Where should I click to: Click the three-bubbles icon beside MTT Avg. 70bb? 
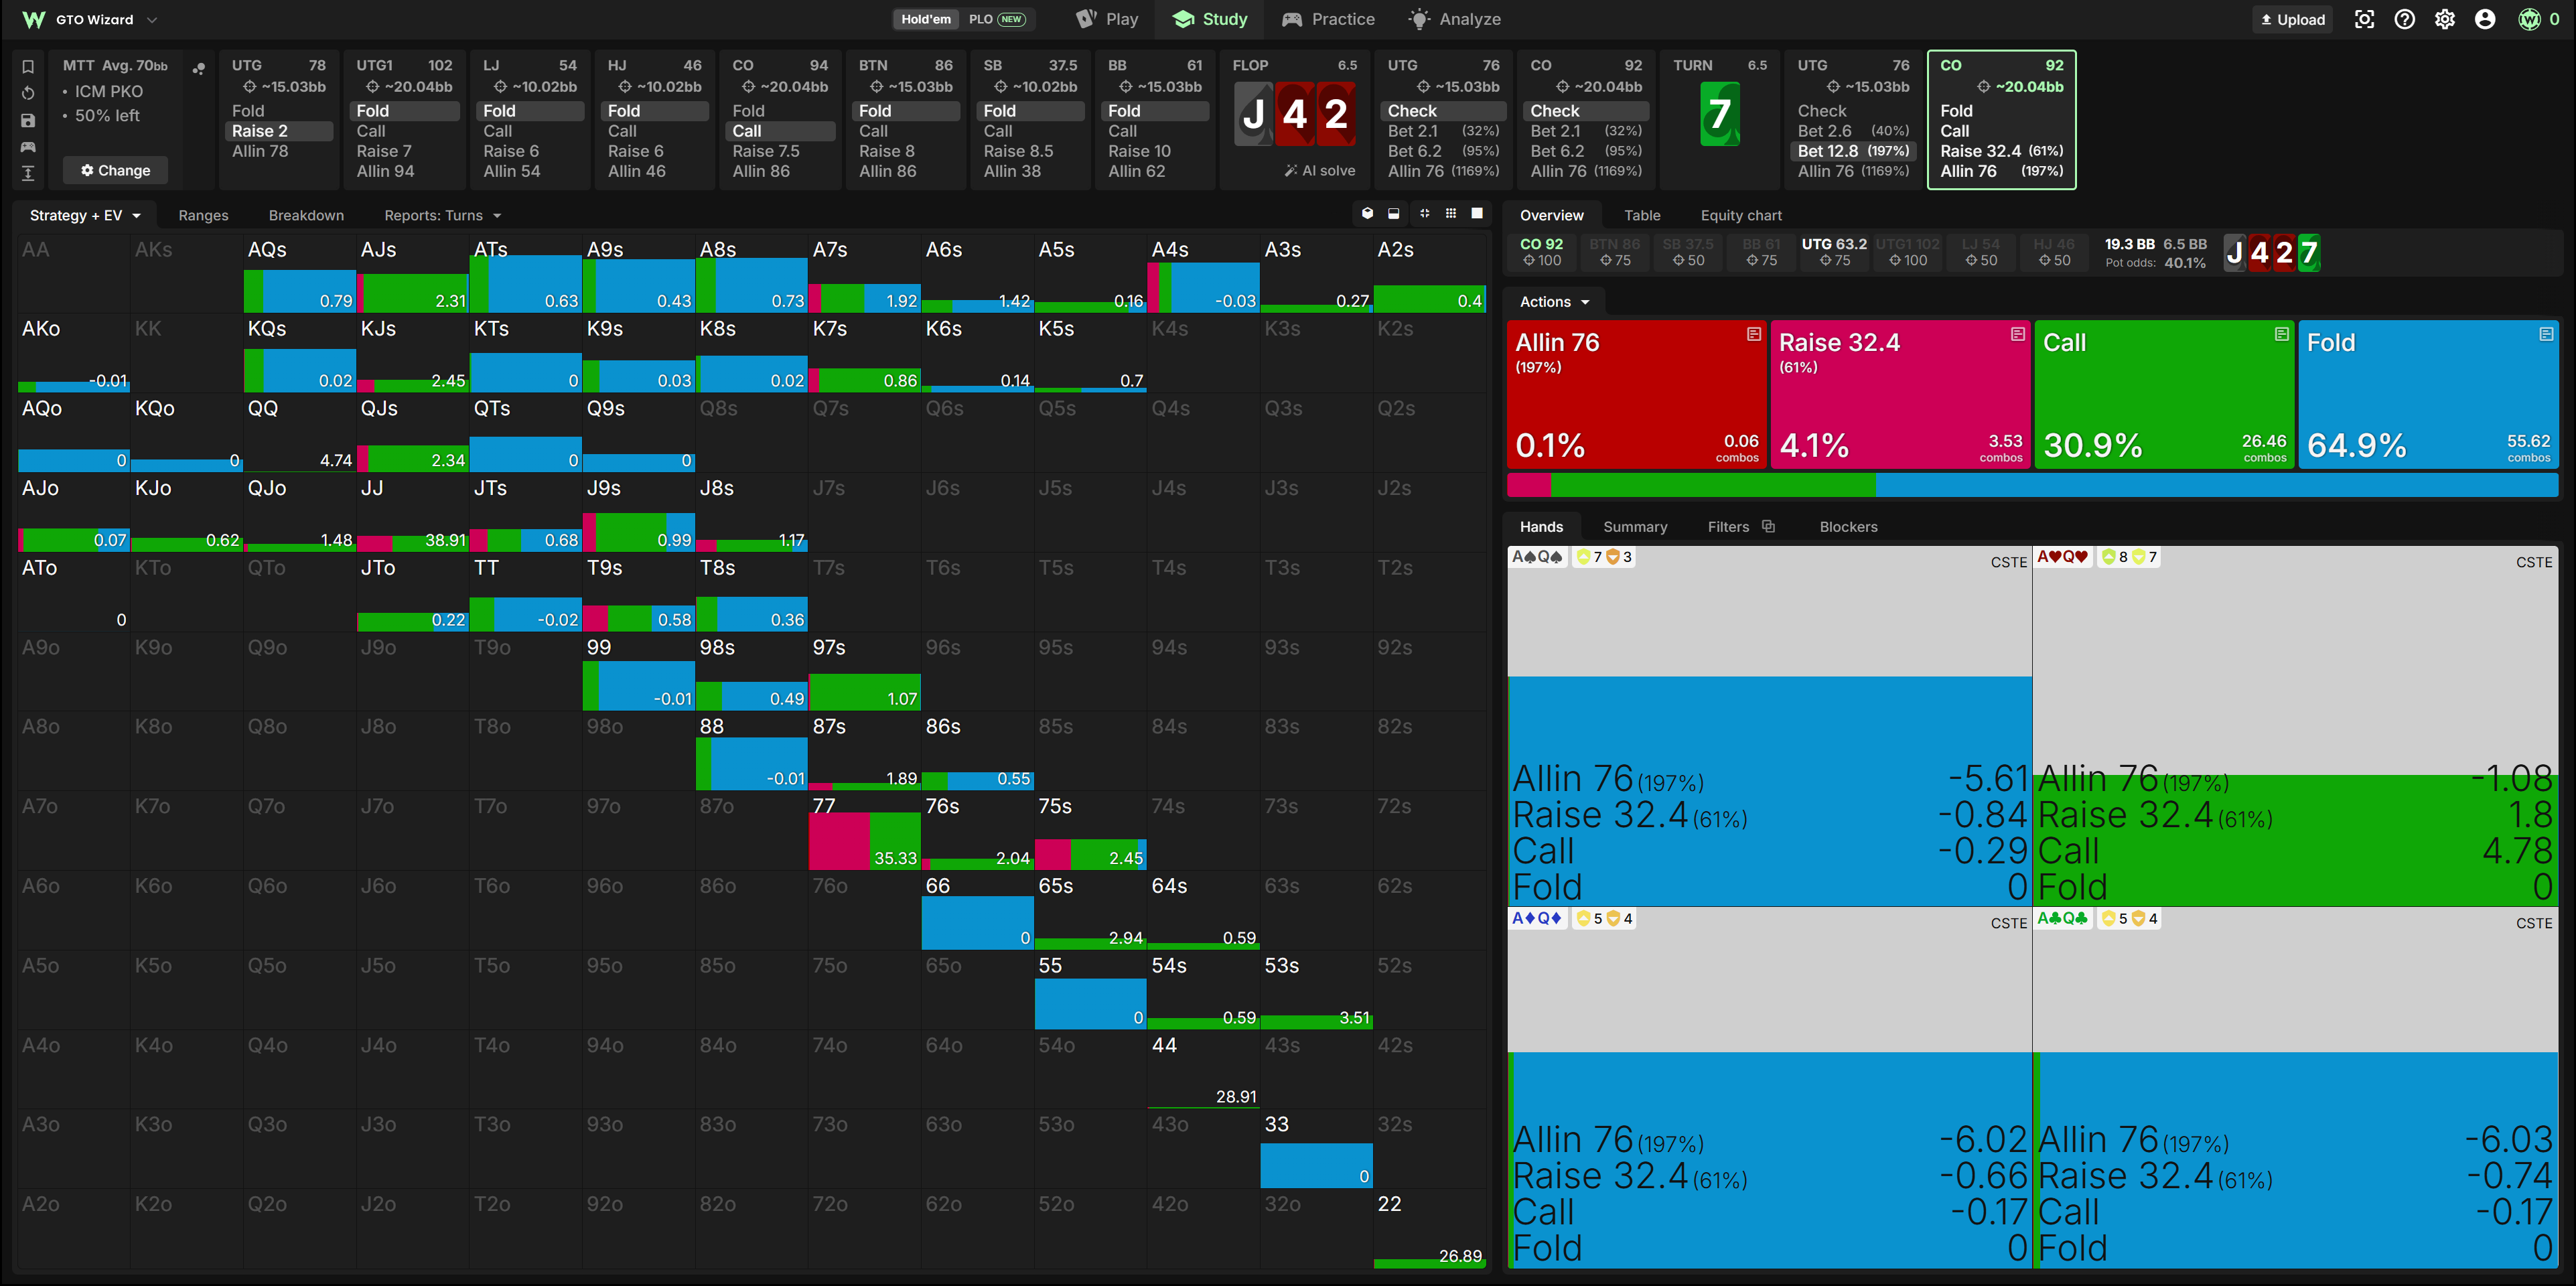coord(198,68)
